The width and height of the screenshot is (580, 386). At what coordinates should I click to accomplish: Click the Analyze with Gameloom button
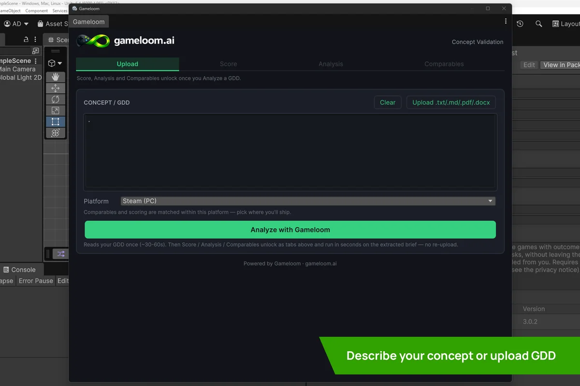coord(290,230)
